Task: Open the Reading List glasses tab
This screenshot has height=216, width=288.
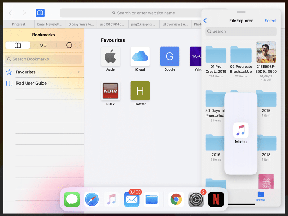Action: point(43,45)
